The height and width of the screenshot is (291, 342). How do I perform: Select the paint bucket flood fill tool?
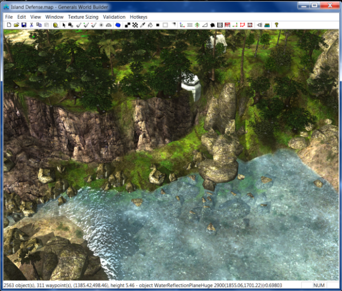[x=150, y=25]
